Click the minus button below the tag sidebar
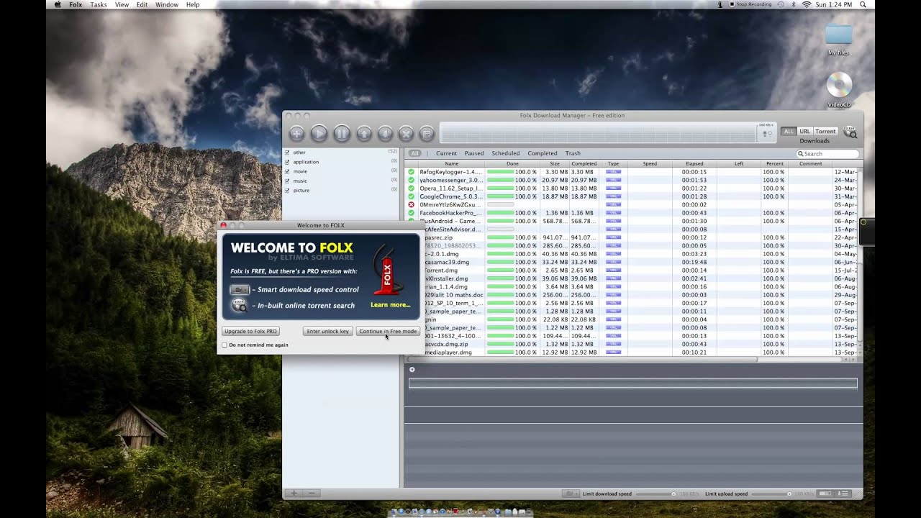Image resolution: width=921 pixels, height=518 pixels. click(312, 494)
